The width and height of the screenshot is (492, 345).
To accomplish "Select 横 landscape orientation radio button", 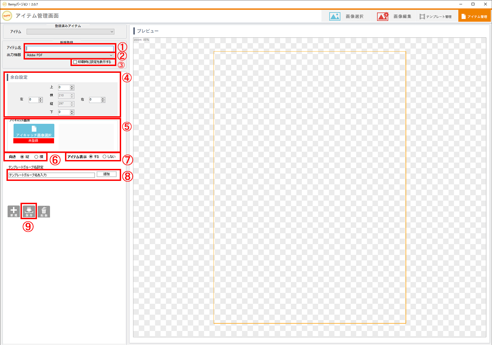I will [36, 157].
